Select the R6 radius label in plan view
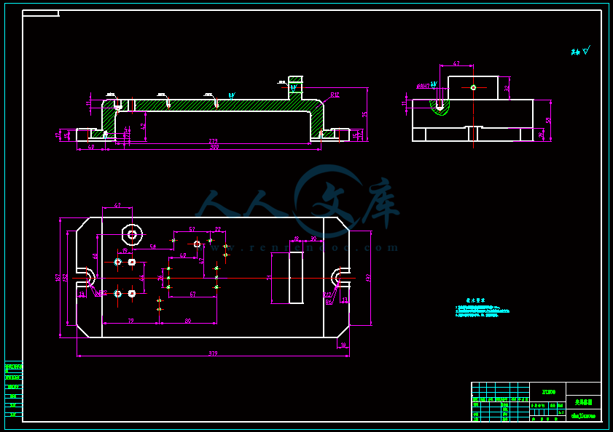The height and width of the screenshot is (432, 613). tap(329, 302)
